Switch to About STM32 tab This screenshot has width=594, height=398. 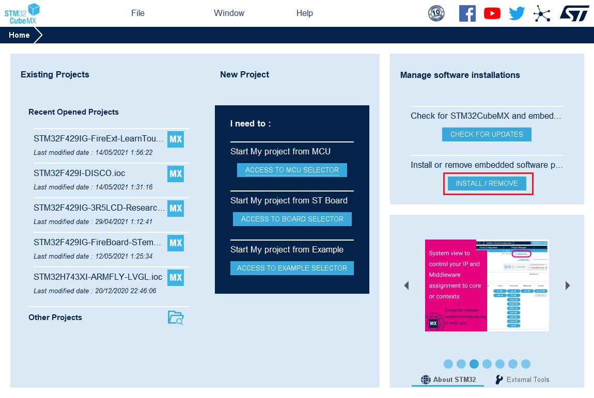coord(448,379)
